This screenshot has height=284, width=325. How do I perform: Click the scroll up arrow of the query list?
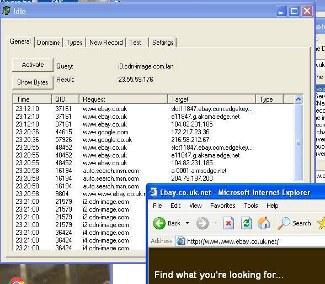(299, 99)
